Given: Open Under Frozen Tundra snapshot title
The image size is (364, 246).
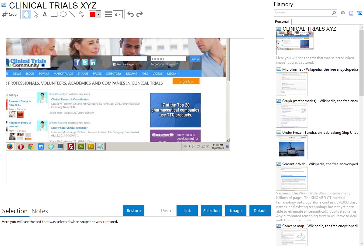Looking at the screenshot, I should coord(320,132).
